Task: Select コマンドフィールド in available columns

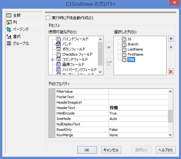Action: pyautogui.click(x=75, y=60)
